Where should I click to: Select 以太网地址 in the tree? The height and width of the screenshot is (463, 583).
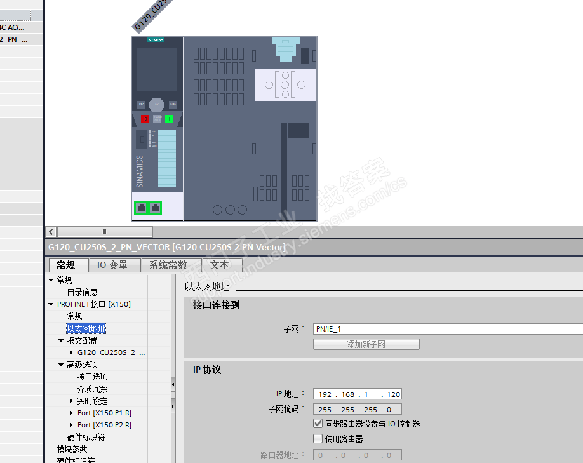point(86,328)
